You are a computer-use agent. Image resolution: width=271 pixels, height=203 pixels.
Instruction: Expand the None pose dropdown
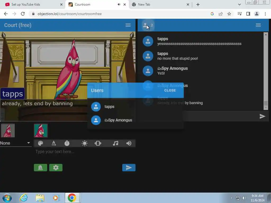pos(16,143)
